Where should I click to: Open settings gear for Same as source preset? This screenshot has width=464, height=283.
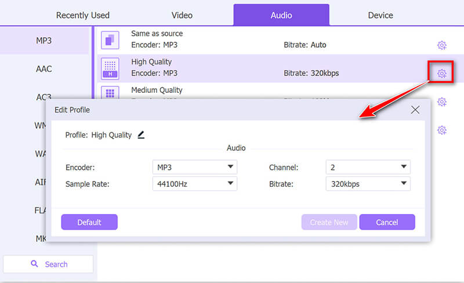pos(442,45)
